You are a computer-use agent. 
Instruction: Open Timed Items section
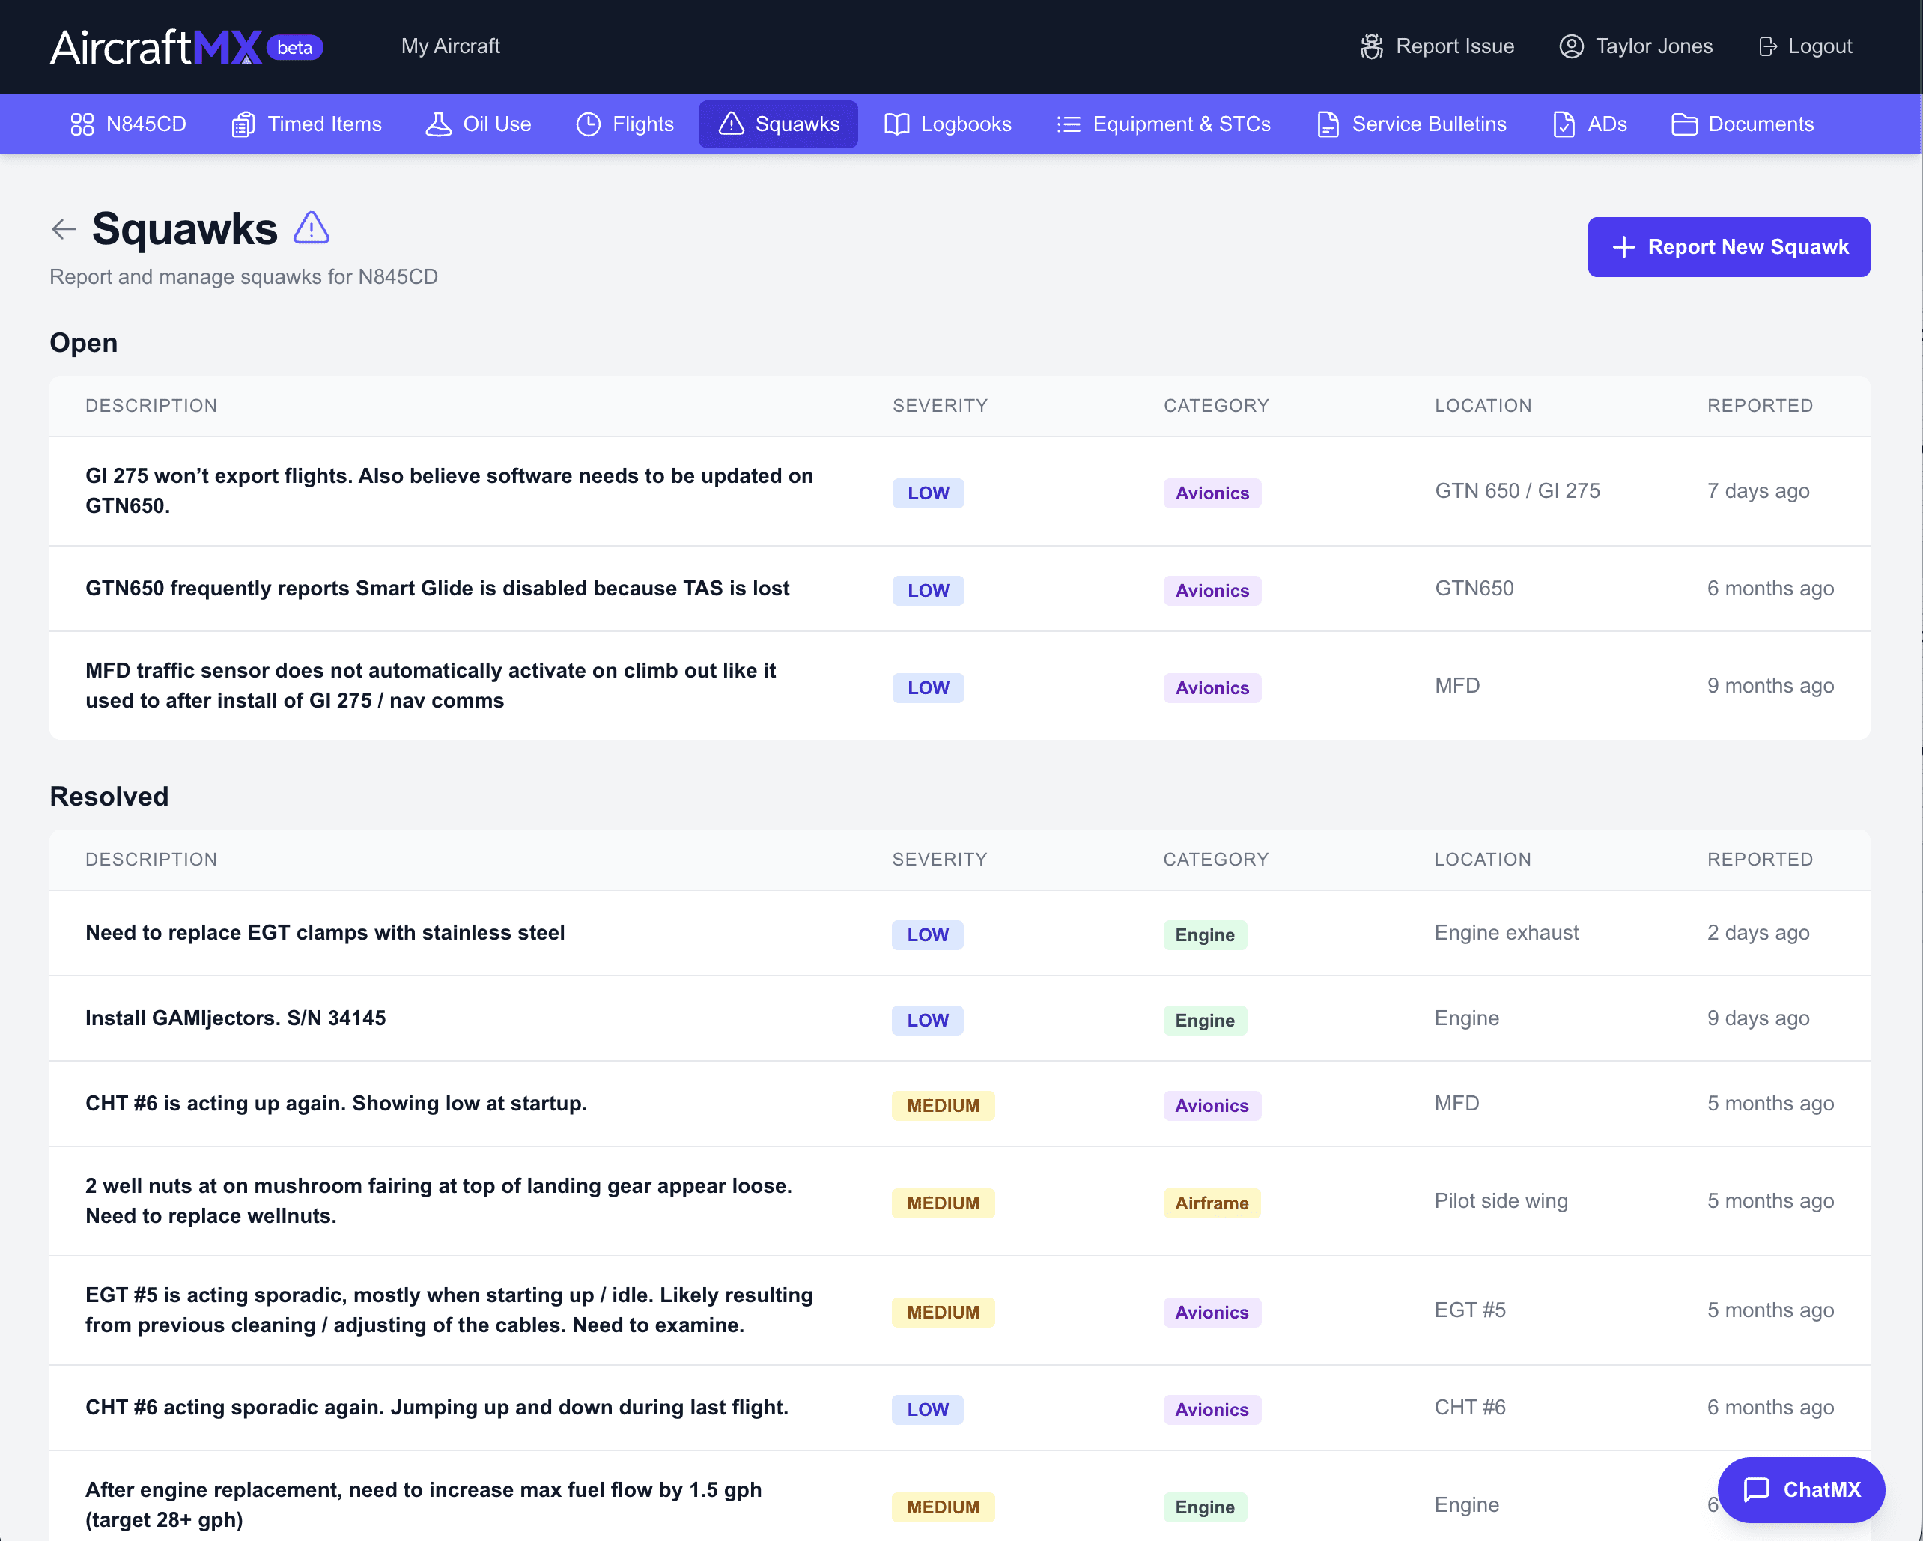click(x=306, y=124)
